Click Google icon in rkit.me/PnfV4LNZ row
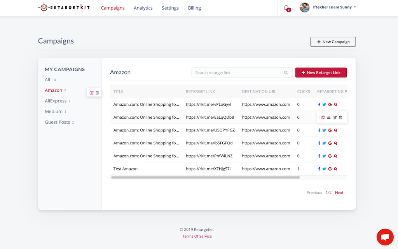This screenshot has width=398, height=249. [330, 156]
